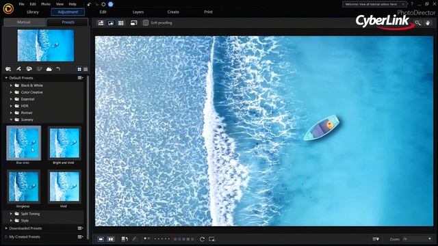Expand the Portrait preset folder
The image size is (438, 246).
11,113
